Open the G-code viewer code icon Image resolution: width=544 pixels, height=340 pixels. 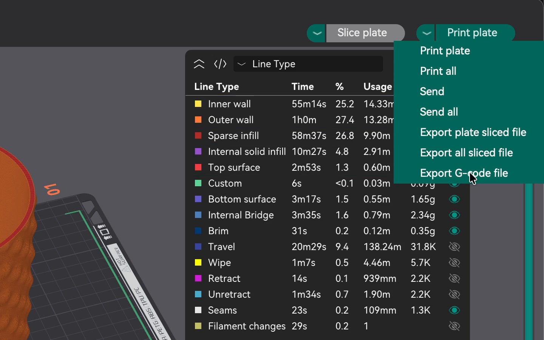pos(220,64)
